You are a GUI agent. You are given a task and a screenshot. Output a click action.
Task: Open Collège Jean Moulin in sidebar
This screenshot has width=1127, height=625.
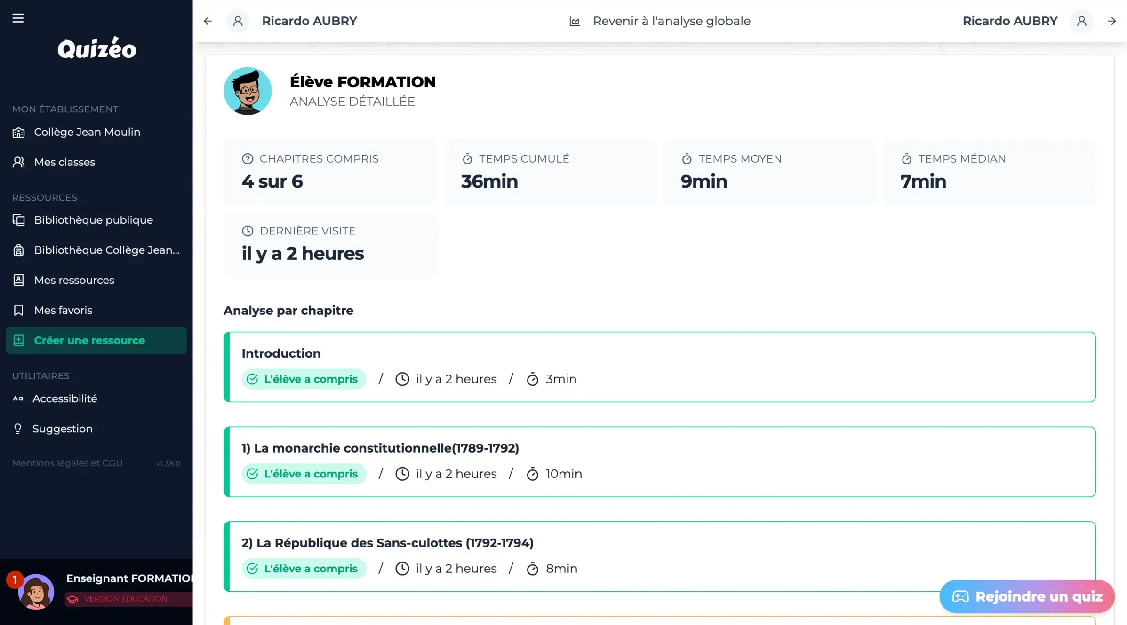point(87,132)
